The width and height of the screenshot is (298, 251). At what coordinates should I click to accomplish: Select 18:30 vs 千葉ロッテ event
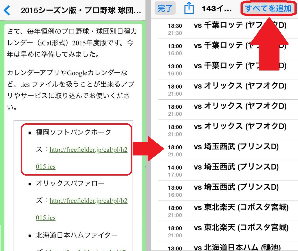(x=228, y=29)
